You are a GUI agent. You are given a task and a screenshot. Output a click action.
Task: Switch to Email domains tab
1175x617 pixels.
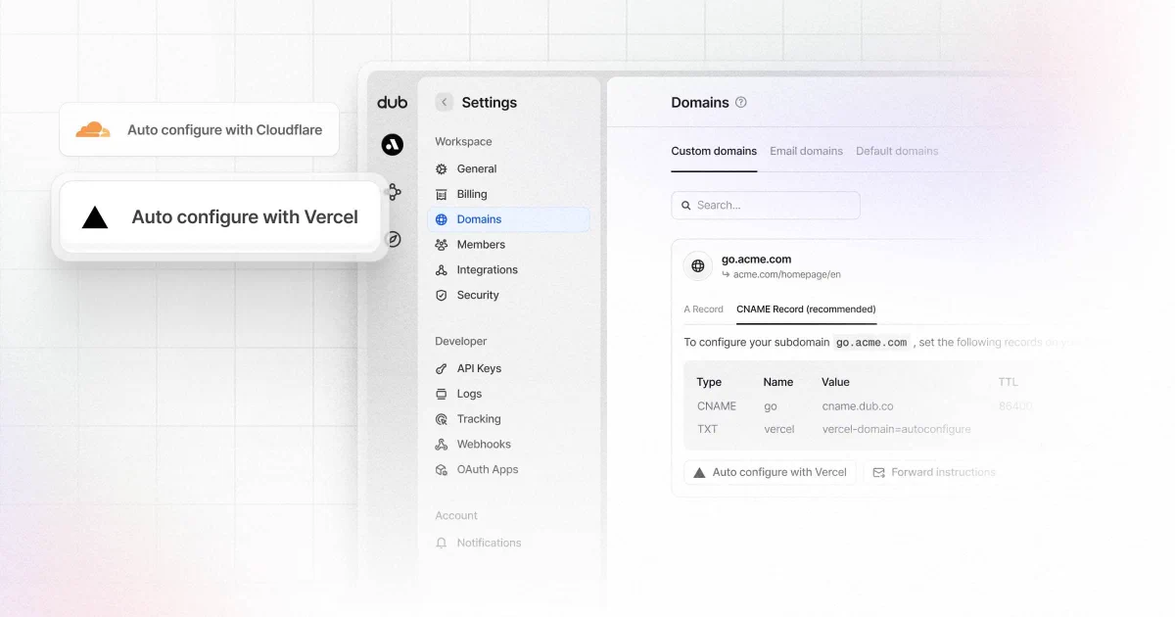click(x=806, y=152)
